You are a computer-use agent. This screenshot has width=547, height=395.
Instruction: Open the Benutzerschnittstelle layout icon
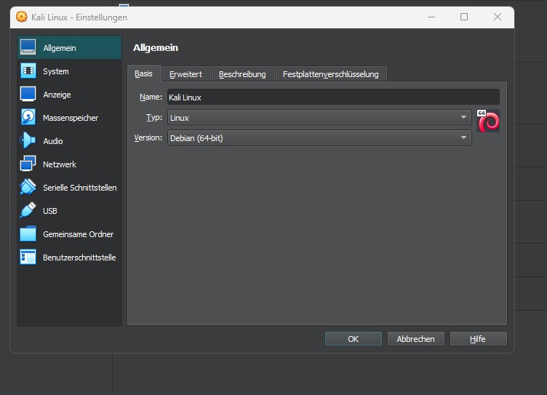pyautogui.click(x=28, y=258)
